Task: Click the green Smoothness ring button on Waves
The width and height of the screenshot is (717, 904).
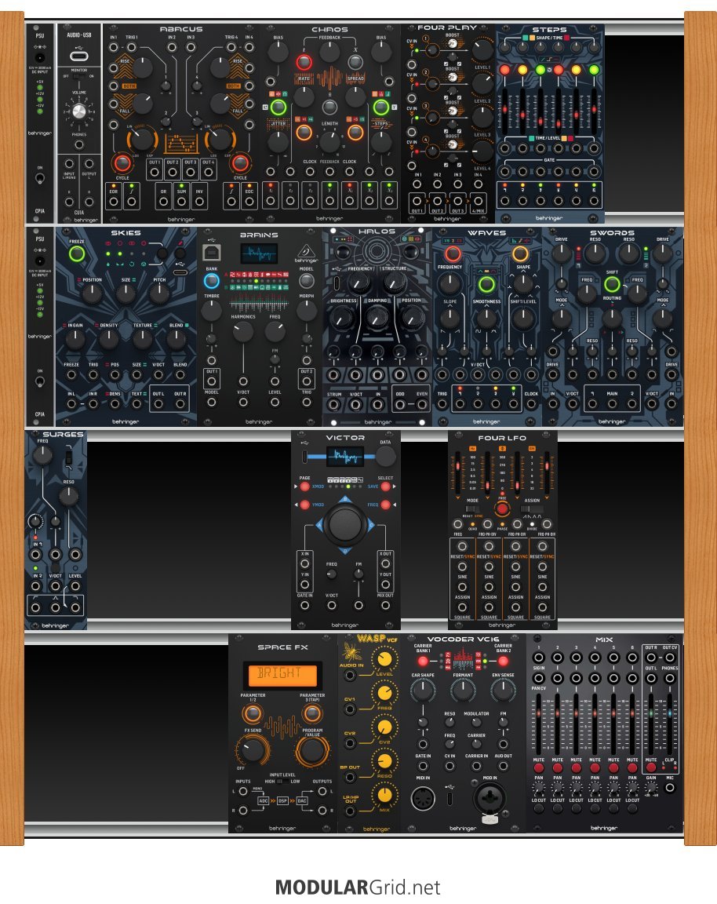Action: tap(486, 284)
